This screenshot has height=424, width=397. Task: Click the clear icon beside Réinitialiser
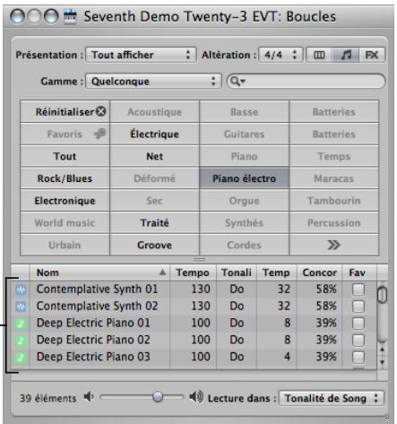click(x=101, y=111)
